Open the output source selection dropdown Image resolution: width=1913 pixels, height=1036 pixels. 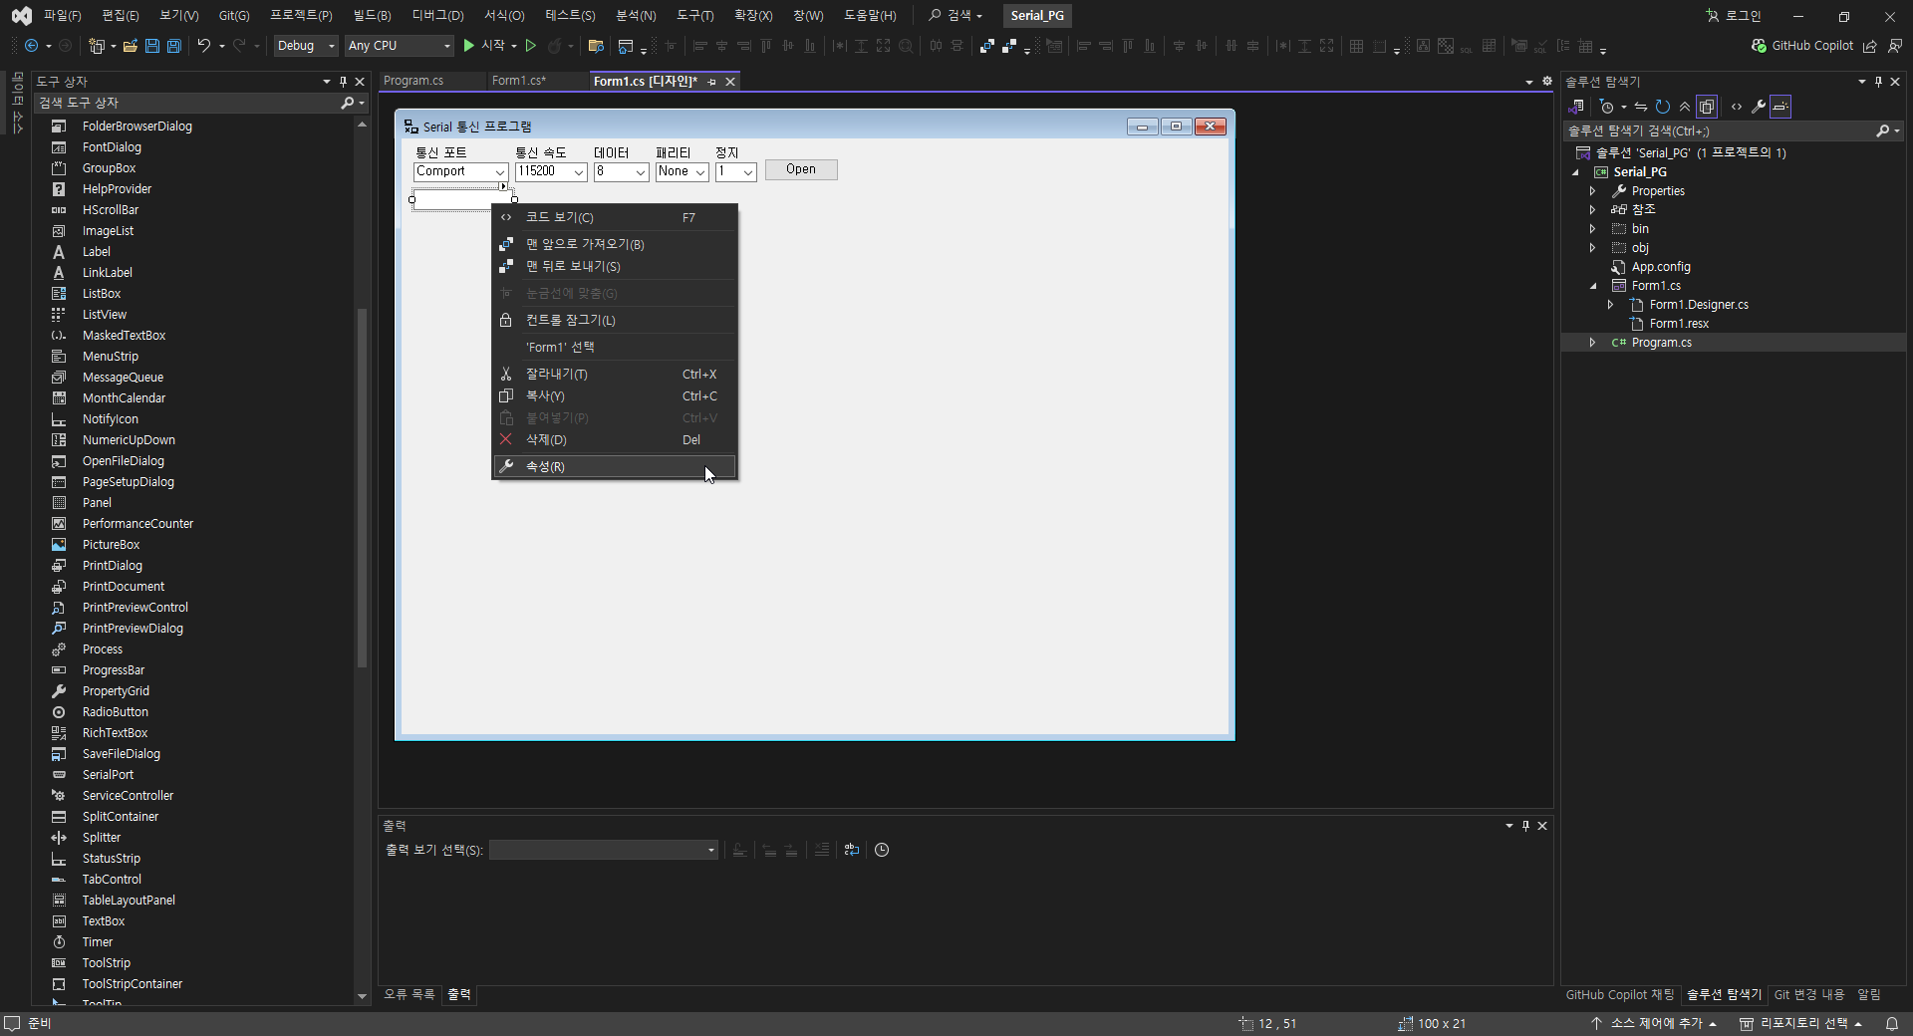[604, 850]
